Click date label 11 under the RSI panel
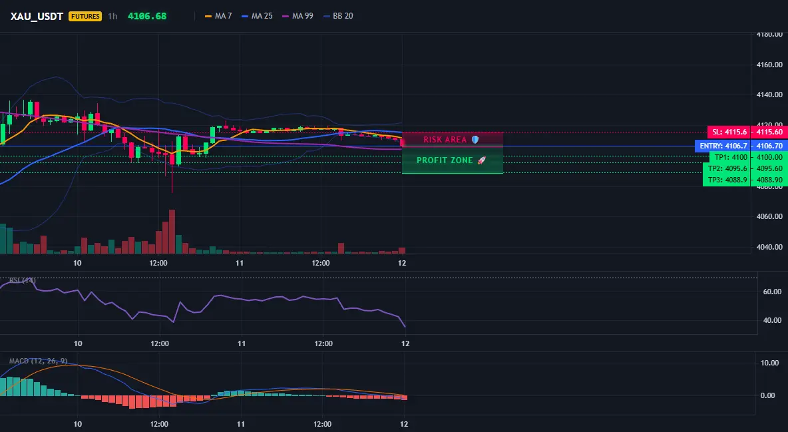 tap(242, 343)
